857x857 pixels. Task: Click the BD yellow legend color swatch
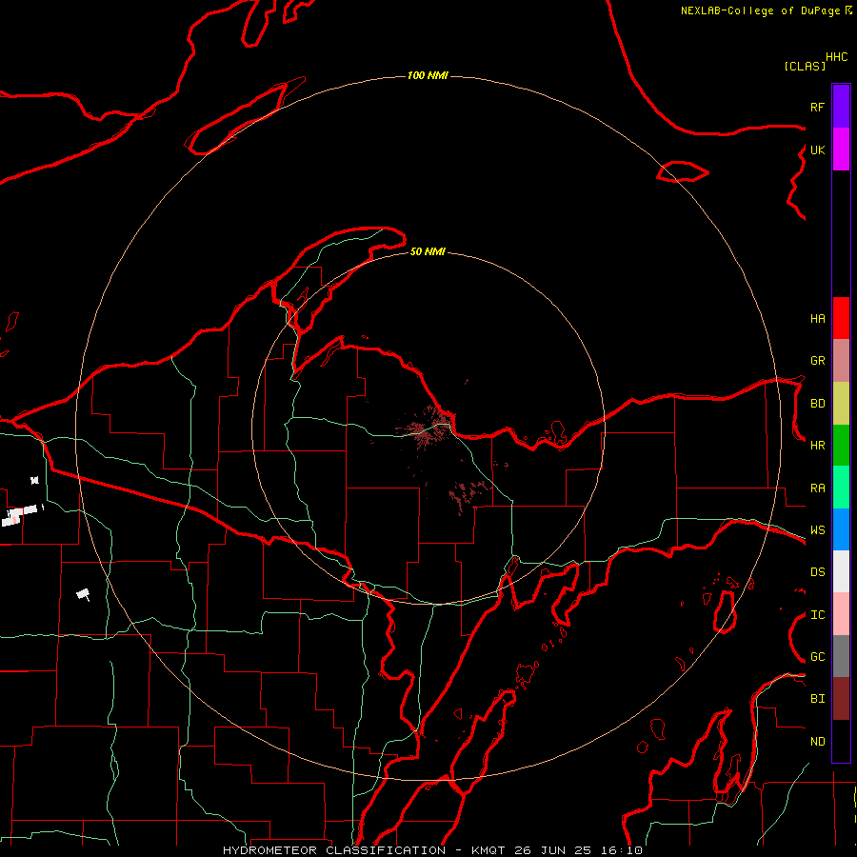click(x=841, y=404)
